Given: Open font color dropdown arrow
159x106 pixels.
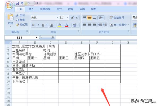Looking at the screenshot, I should coord(70,25).
